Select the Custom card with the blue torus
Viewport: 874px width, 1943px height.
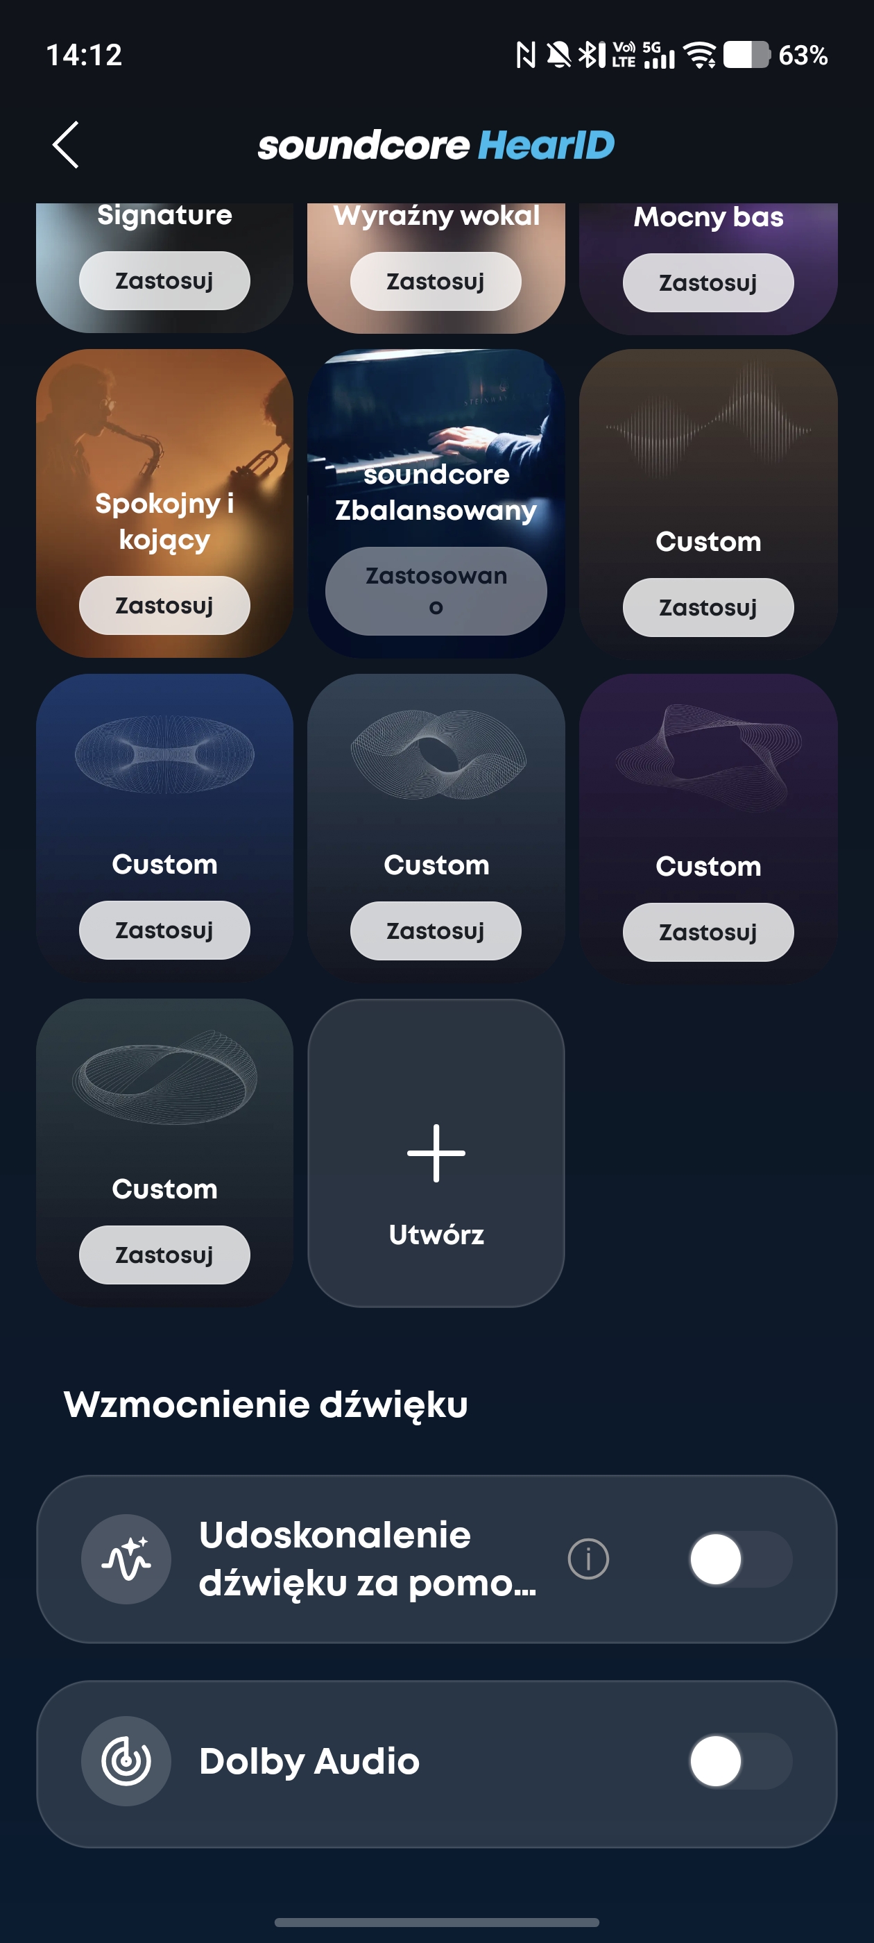coord(164,827)
